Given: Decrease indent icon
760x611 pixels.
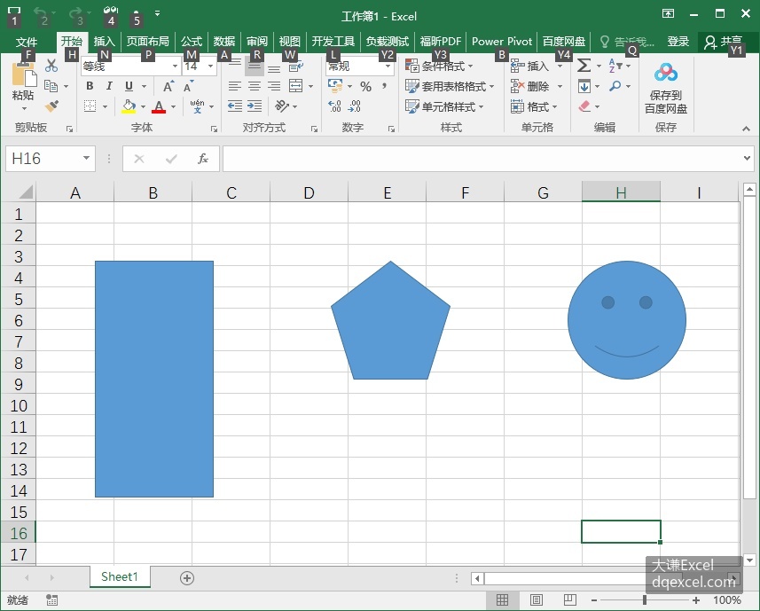Looking at the screenshot, I should pyautogui.click(x=235, y=106).
